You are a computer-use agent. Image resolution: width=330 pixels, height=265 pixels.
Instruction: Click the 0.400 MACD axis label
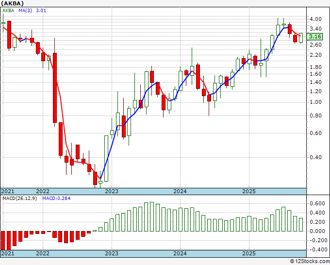tap(317, 213)
